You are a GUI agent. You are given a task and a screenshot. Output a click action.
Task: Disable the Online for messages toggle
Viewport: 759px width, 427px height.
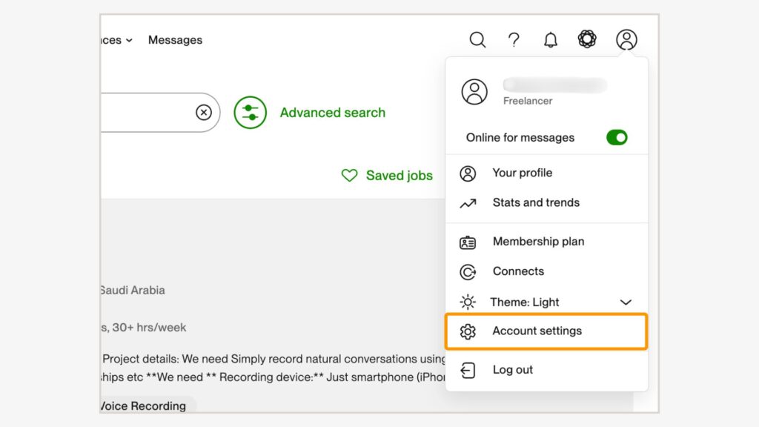(617, 137)
